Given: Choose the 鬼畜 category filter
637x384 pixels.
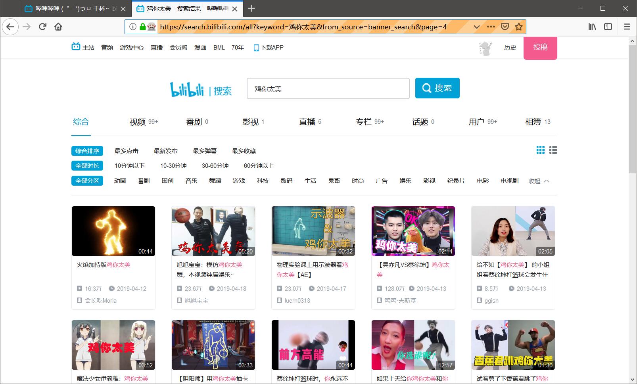Looking at the screenshot, I should (x=334, y=181).
